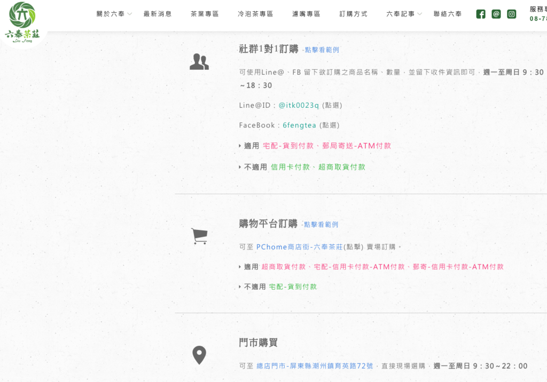The image size is (547, 382).
Task: Go to 茶葉專區 section
Action: 205,14
